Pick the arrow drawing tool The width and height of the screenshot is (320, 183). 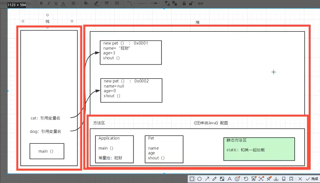[x=207, y=179]
